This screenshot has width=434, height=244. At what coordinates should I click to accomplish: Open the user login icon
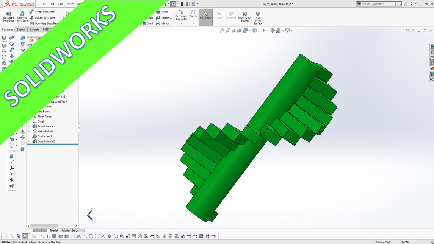click(x=406, y=4)
